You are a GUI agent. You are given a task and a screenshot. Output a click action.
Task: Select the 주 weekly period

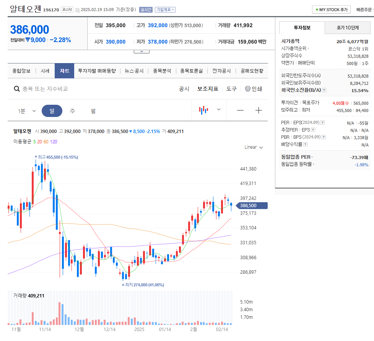[x=72, y=111]
